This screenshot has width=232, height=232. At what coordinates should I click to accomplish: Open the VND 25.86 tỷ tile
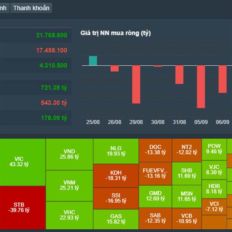[x=69, y=154]
